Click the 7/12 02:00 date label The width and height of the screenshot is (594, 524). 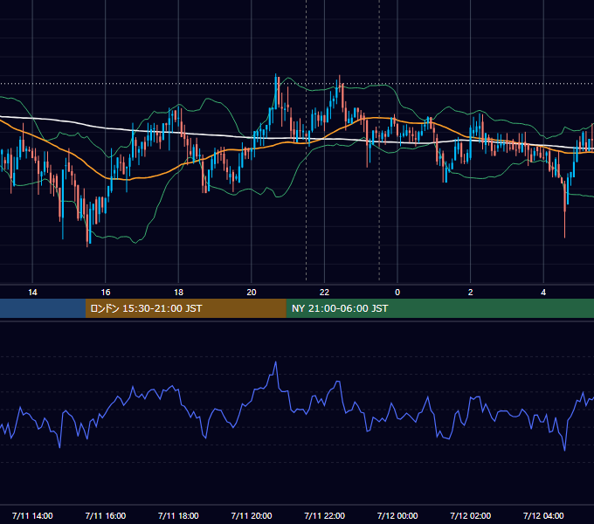(x=470, y=515)
